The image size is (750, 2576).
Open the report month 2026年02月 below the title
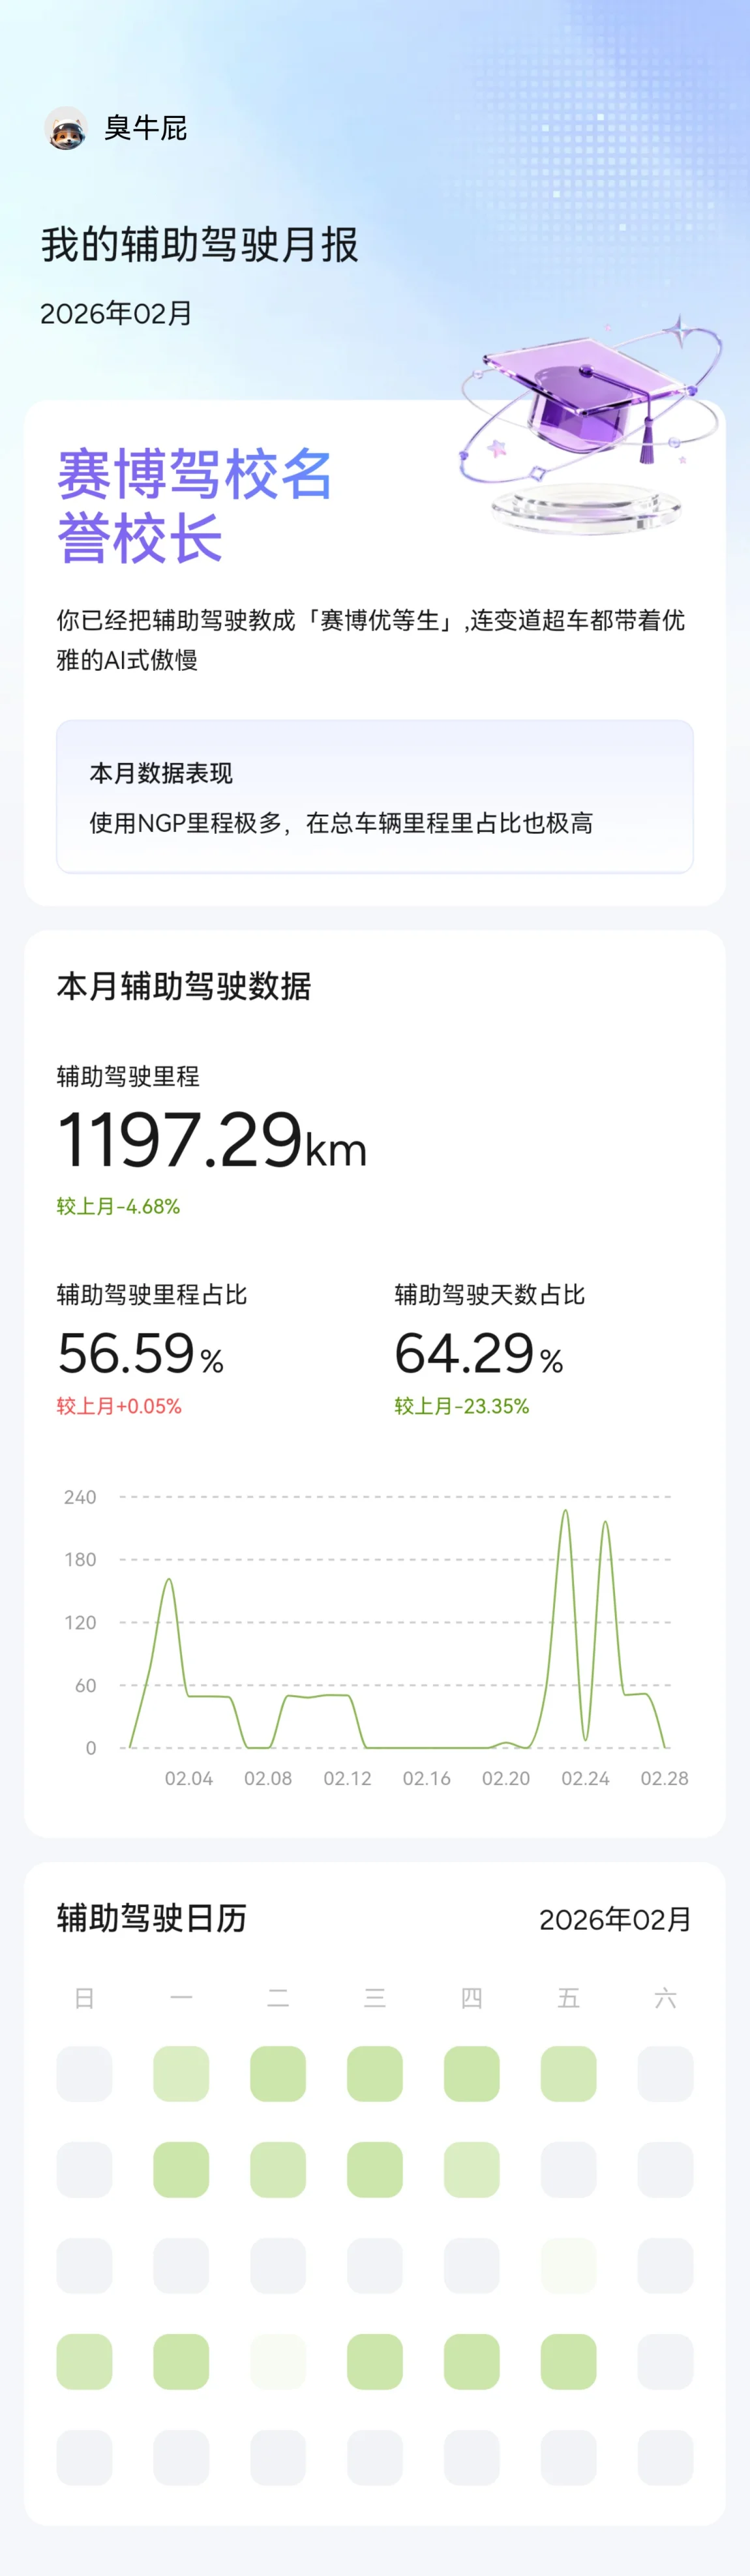click(116, 314)
